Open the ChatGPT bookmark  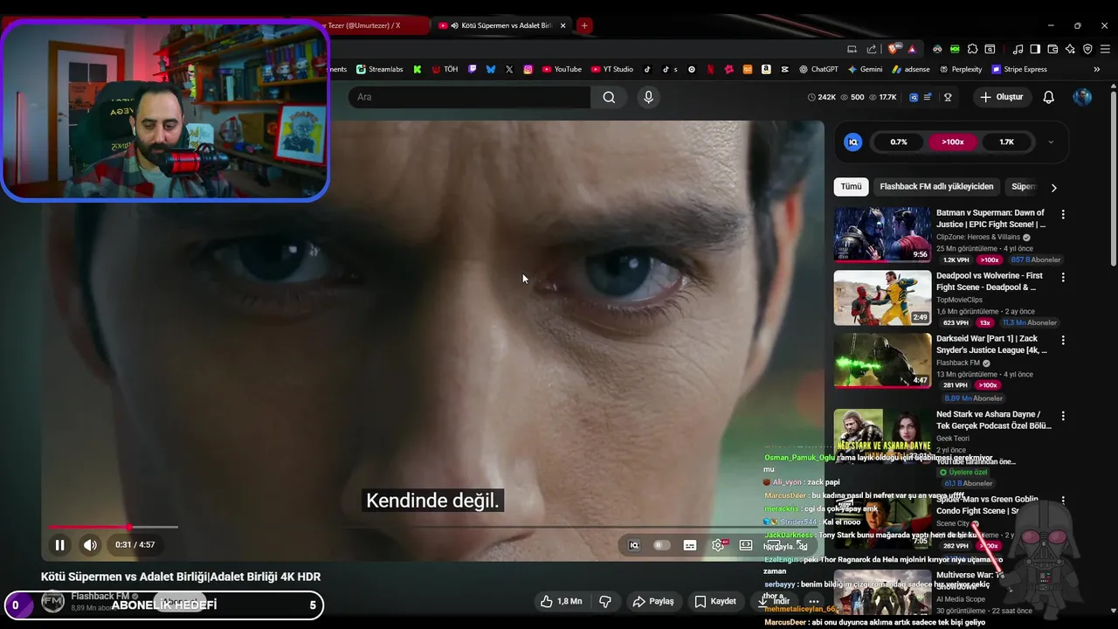point(818,69)
